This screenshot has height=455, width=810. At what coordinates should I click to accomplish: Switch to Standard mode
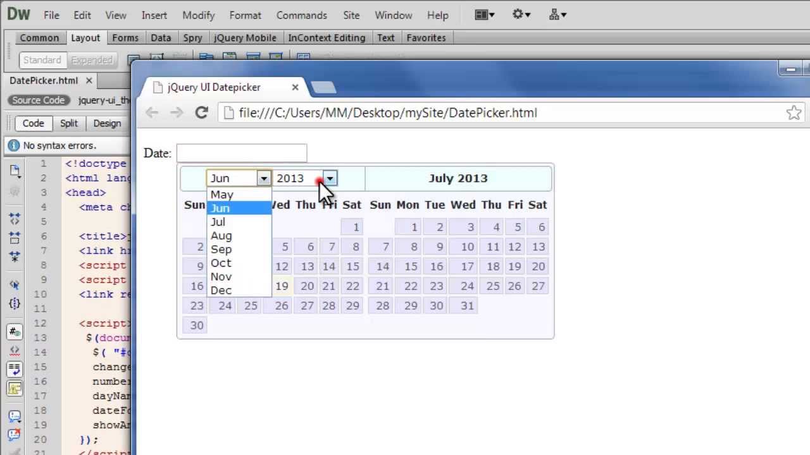(x=42, y=60)
